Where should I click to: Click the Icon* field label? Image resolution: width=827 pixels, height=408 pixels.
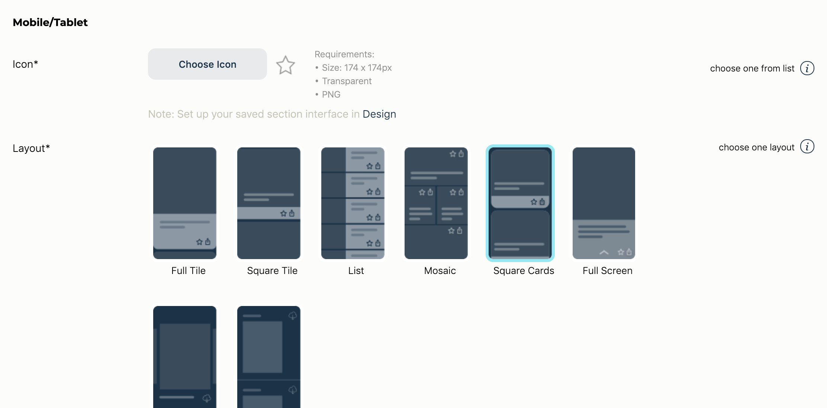click(x=25, y=64)
